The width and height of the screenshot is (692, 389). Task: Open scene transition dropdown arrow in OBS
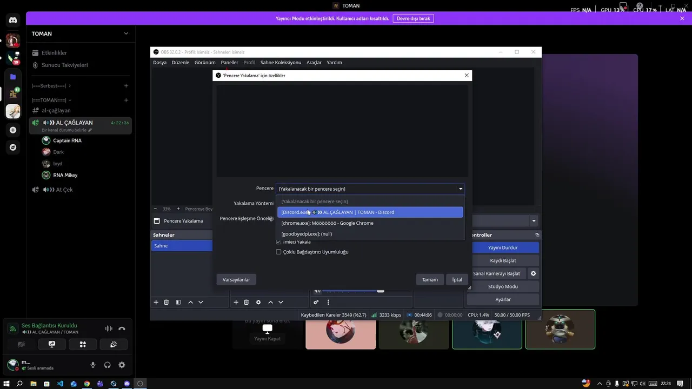(534, 221)
